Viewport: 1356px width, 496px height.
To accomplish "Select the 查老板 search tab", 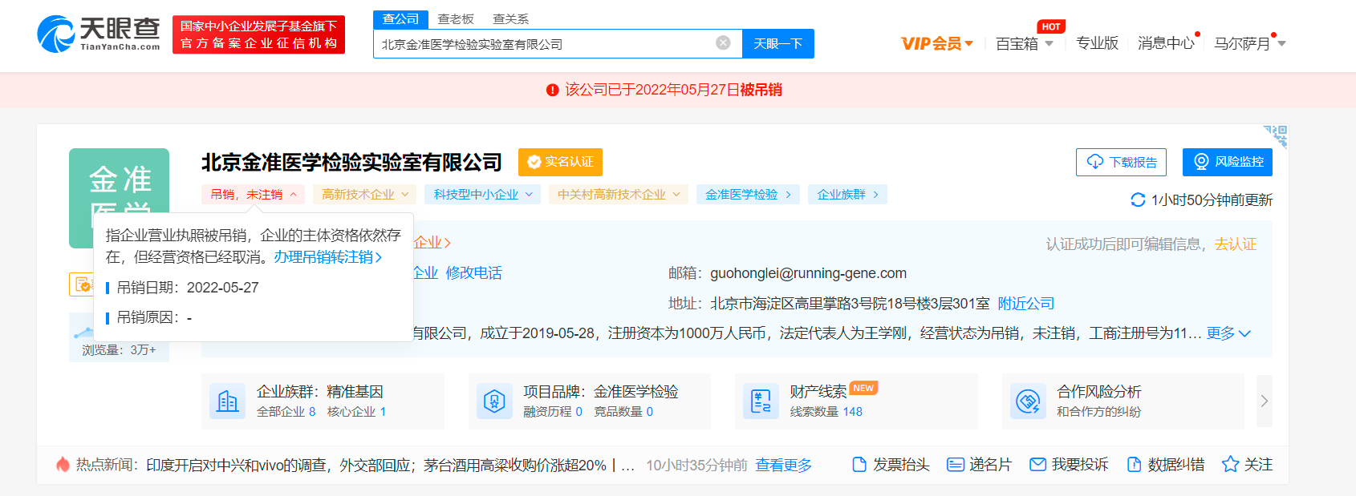I will point(456,19).
